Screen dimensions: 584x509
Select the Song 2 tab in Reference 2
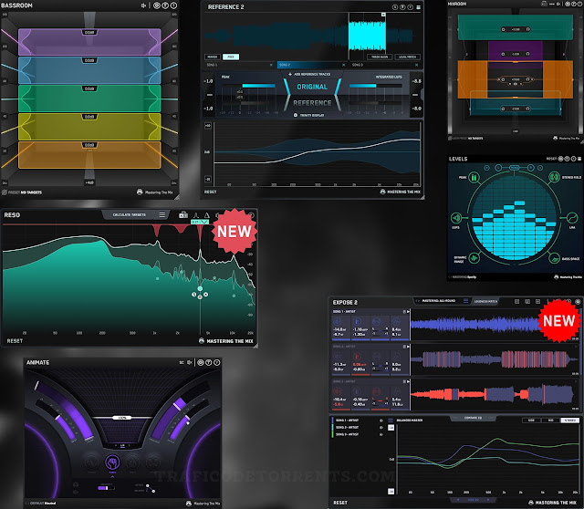tap(292, 65)
